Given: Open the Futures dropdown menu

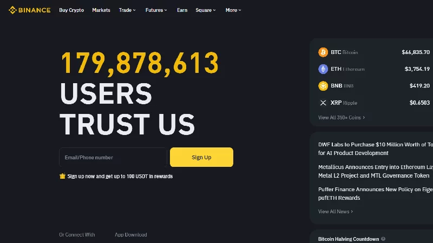Looking at the screenshot, I should (156, 10).
